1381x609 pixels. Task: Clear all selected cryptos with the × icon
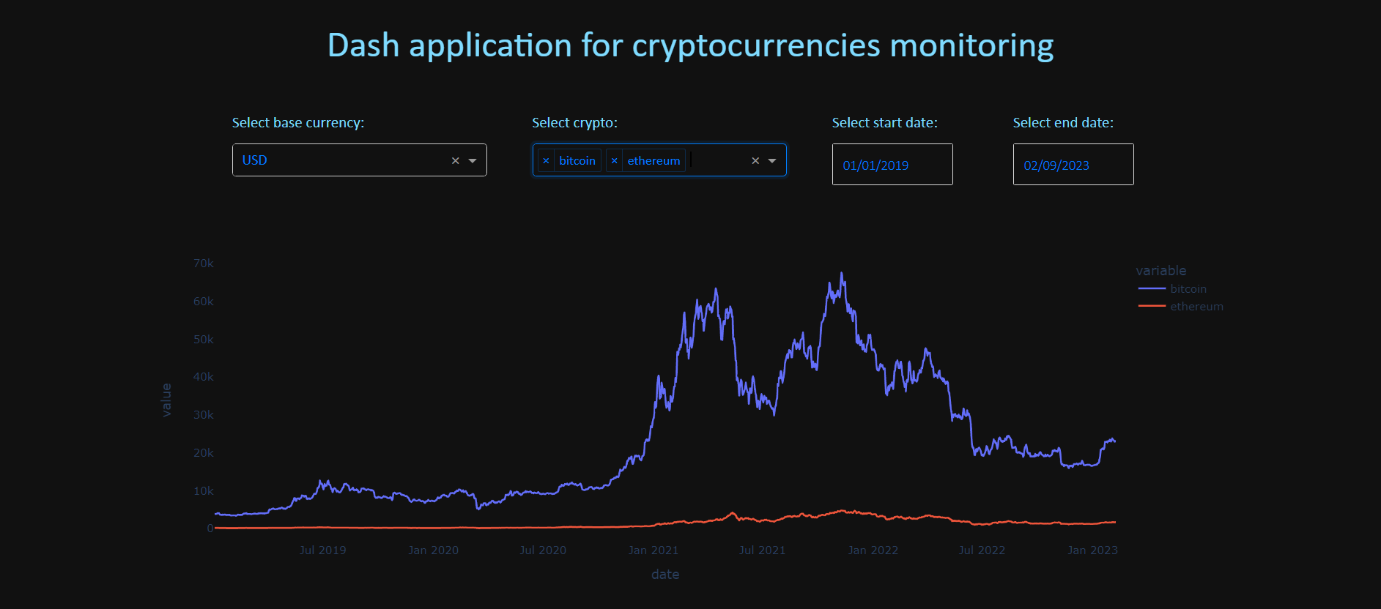click(755, 160)
